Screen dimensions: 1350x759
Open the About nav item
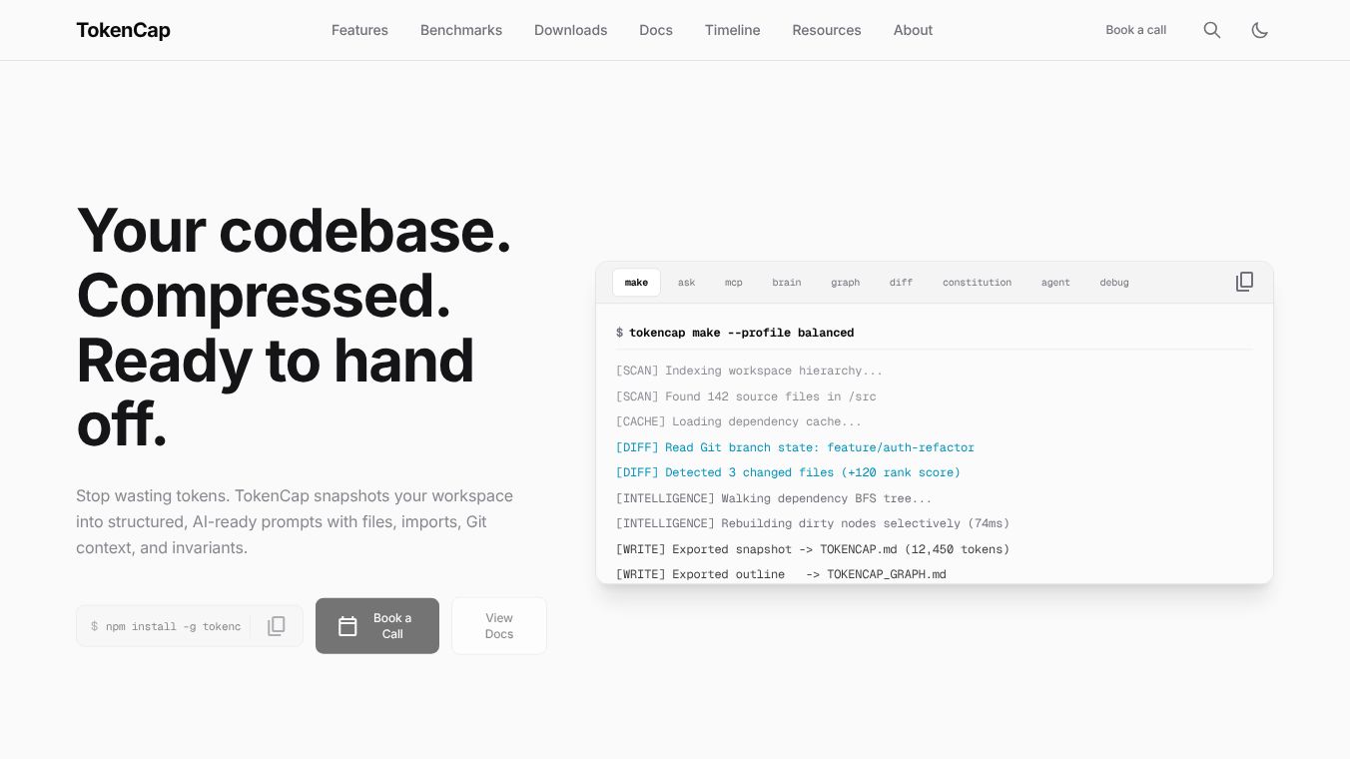point(913,30)
